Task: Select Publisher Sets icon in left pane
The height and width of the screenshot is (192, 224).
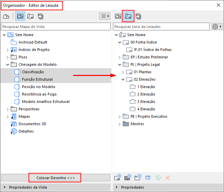Action: 40,16
